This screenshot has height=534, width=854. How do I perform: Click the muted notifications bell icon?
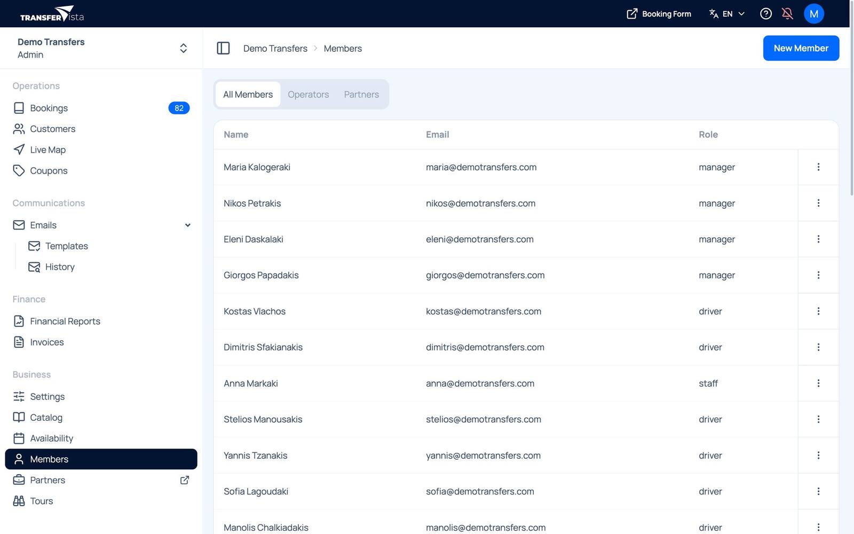787,14
